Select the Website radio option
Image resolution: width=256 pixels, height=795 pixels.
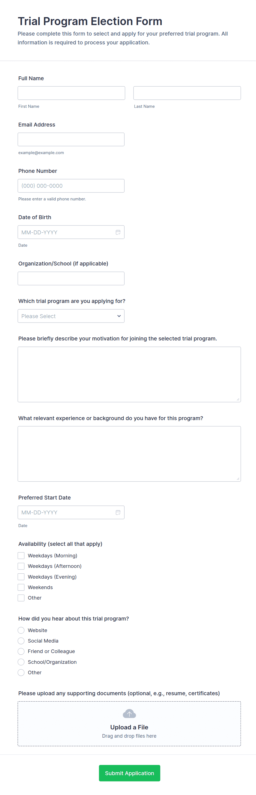click(x=21, y=630)
